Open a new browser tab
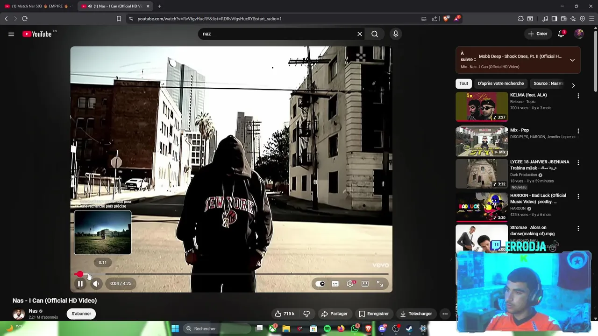598x336 pixels. click(159, 6)
